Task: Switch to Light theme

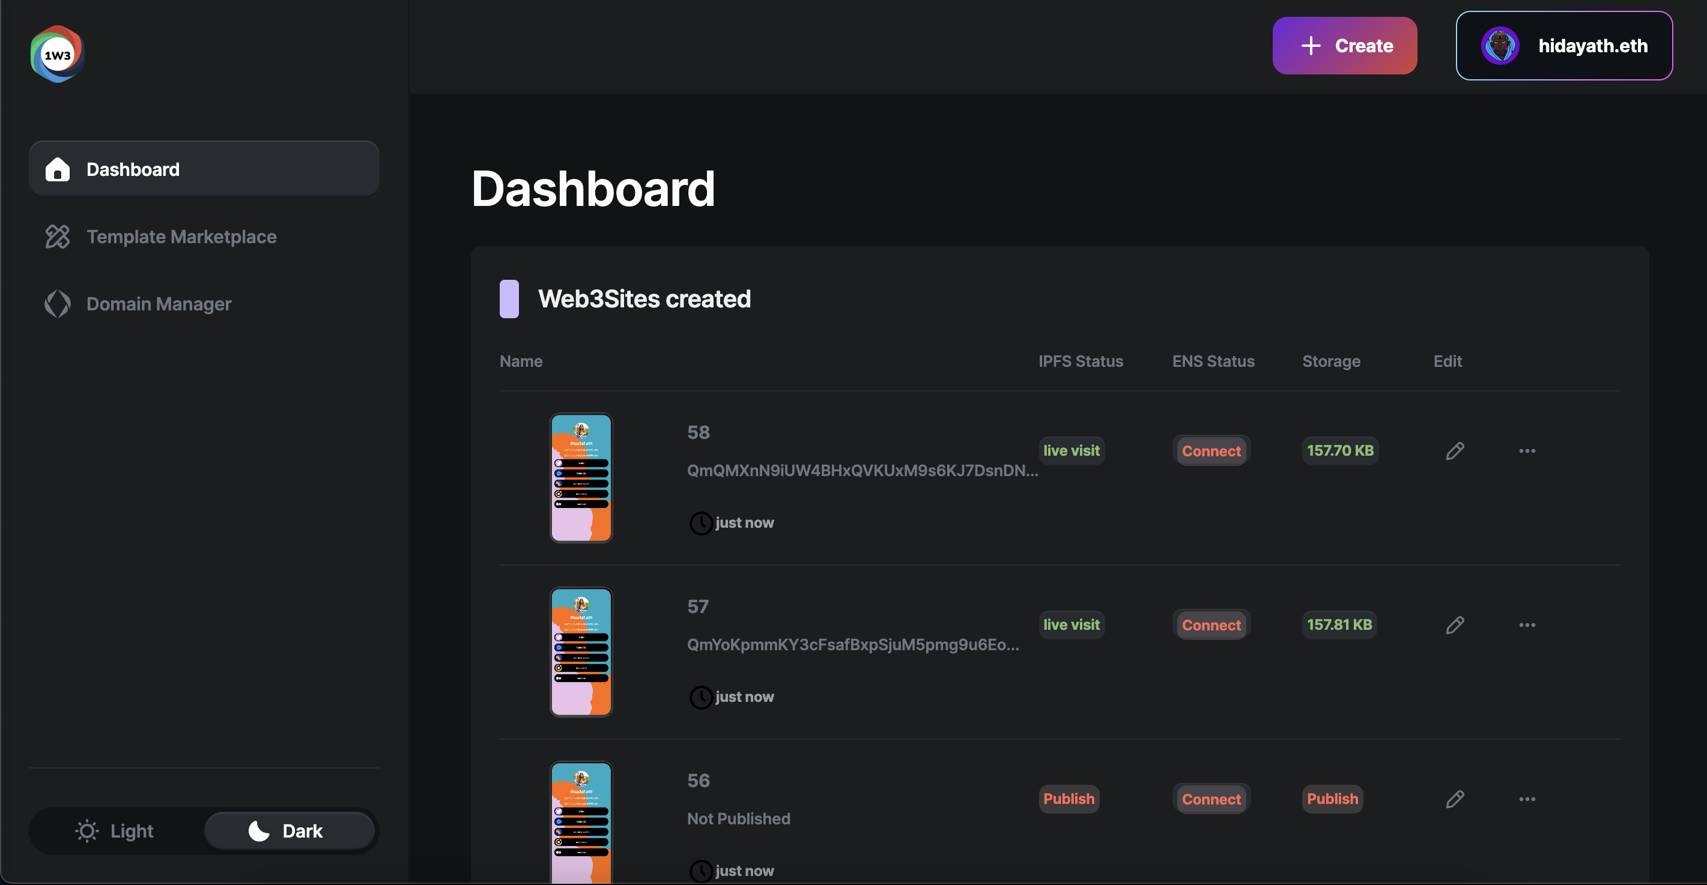Action: coord(115,831)
